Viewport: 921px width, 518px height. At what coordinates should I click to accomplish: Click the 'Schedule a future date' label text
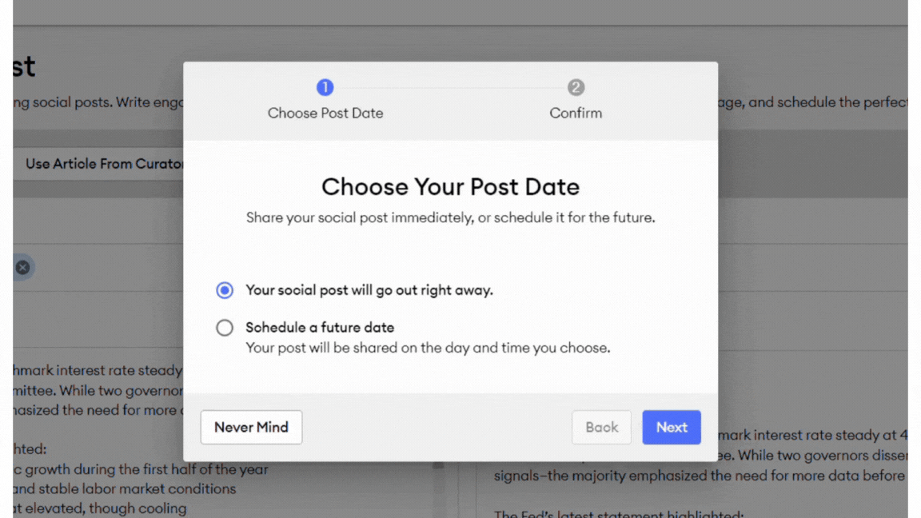click(320, 328)
